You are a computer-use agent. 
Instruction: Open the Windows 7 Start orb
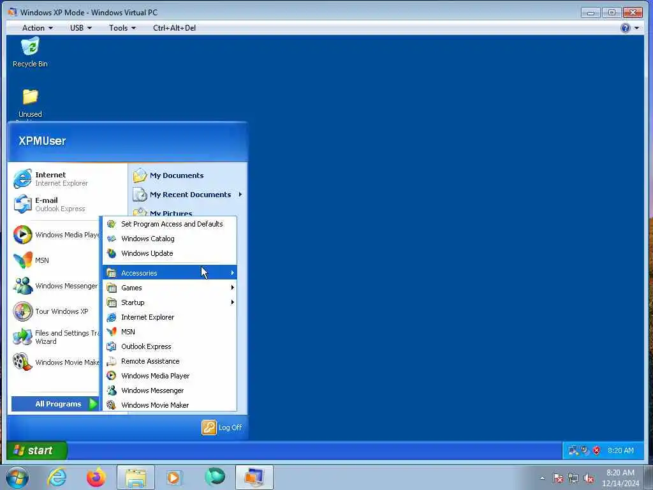pos(17,477)
